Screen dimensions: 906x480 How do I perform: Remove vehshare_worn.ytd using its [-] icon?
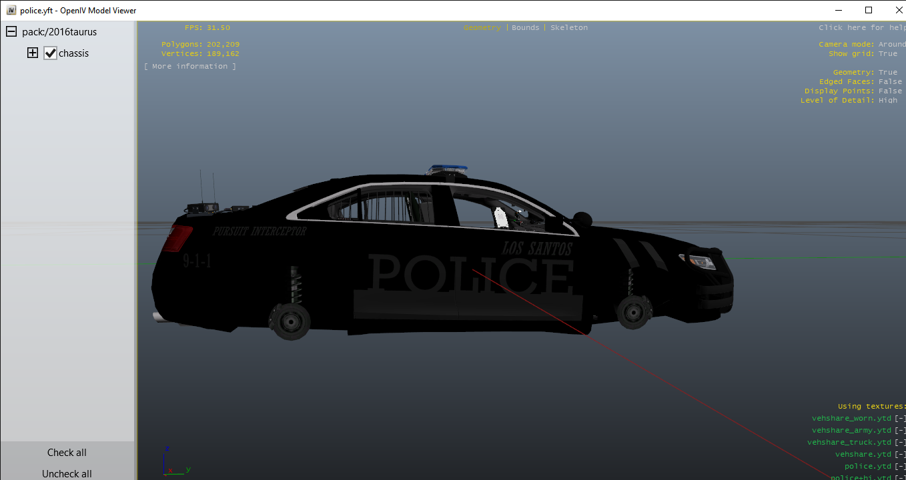[900, 419]
